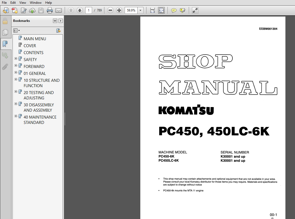This screenshot has width=295, height=219.
Task: Expand 30 DISASSEMBLY AND ASSEMBLY bookmark
Action: point(16,104)
